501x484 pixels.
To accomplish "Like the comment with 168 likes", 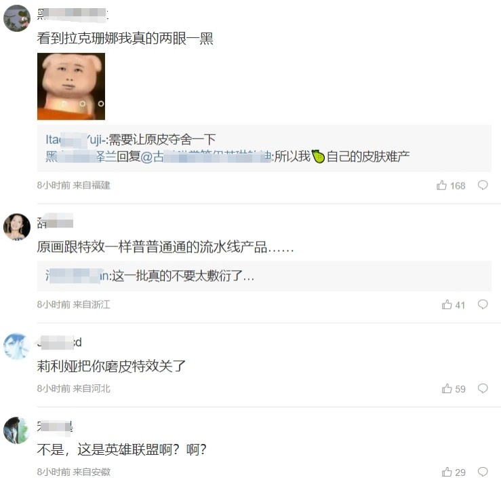I will pos(451,185).
